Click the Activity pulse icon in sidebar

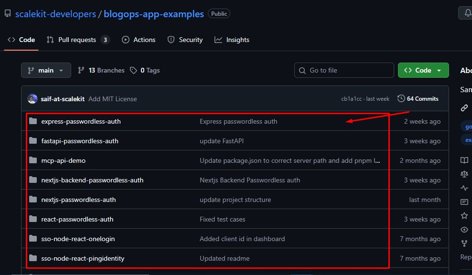464,188
